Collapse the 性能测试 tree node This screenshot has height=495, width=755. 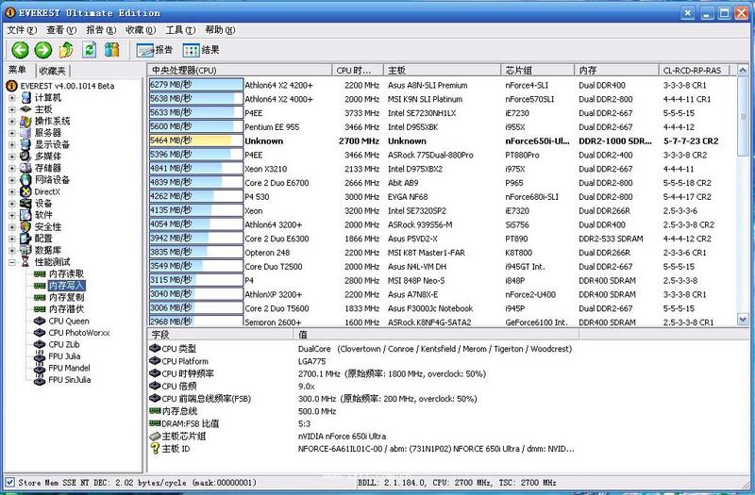click(12, 262)
